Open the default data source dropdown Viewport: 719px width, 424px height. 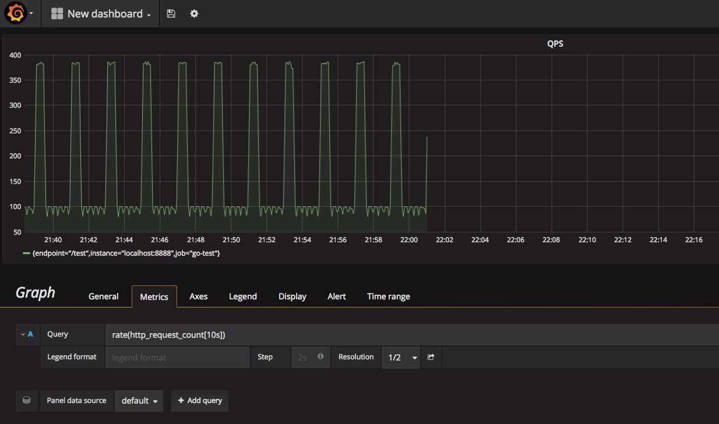pos(139,401)
